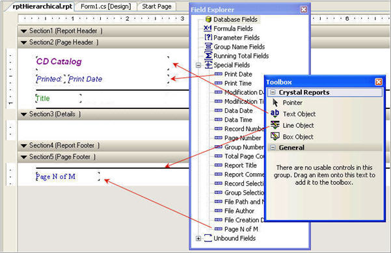Click the File Creation Date field icon
This screenshot has width=391, height=253.
point(219,220)
